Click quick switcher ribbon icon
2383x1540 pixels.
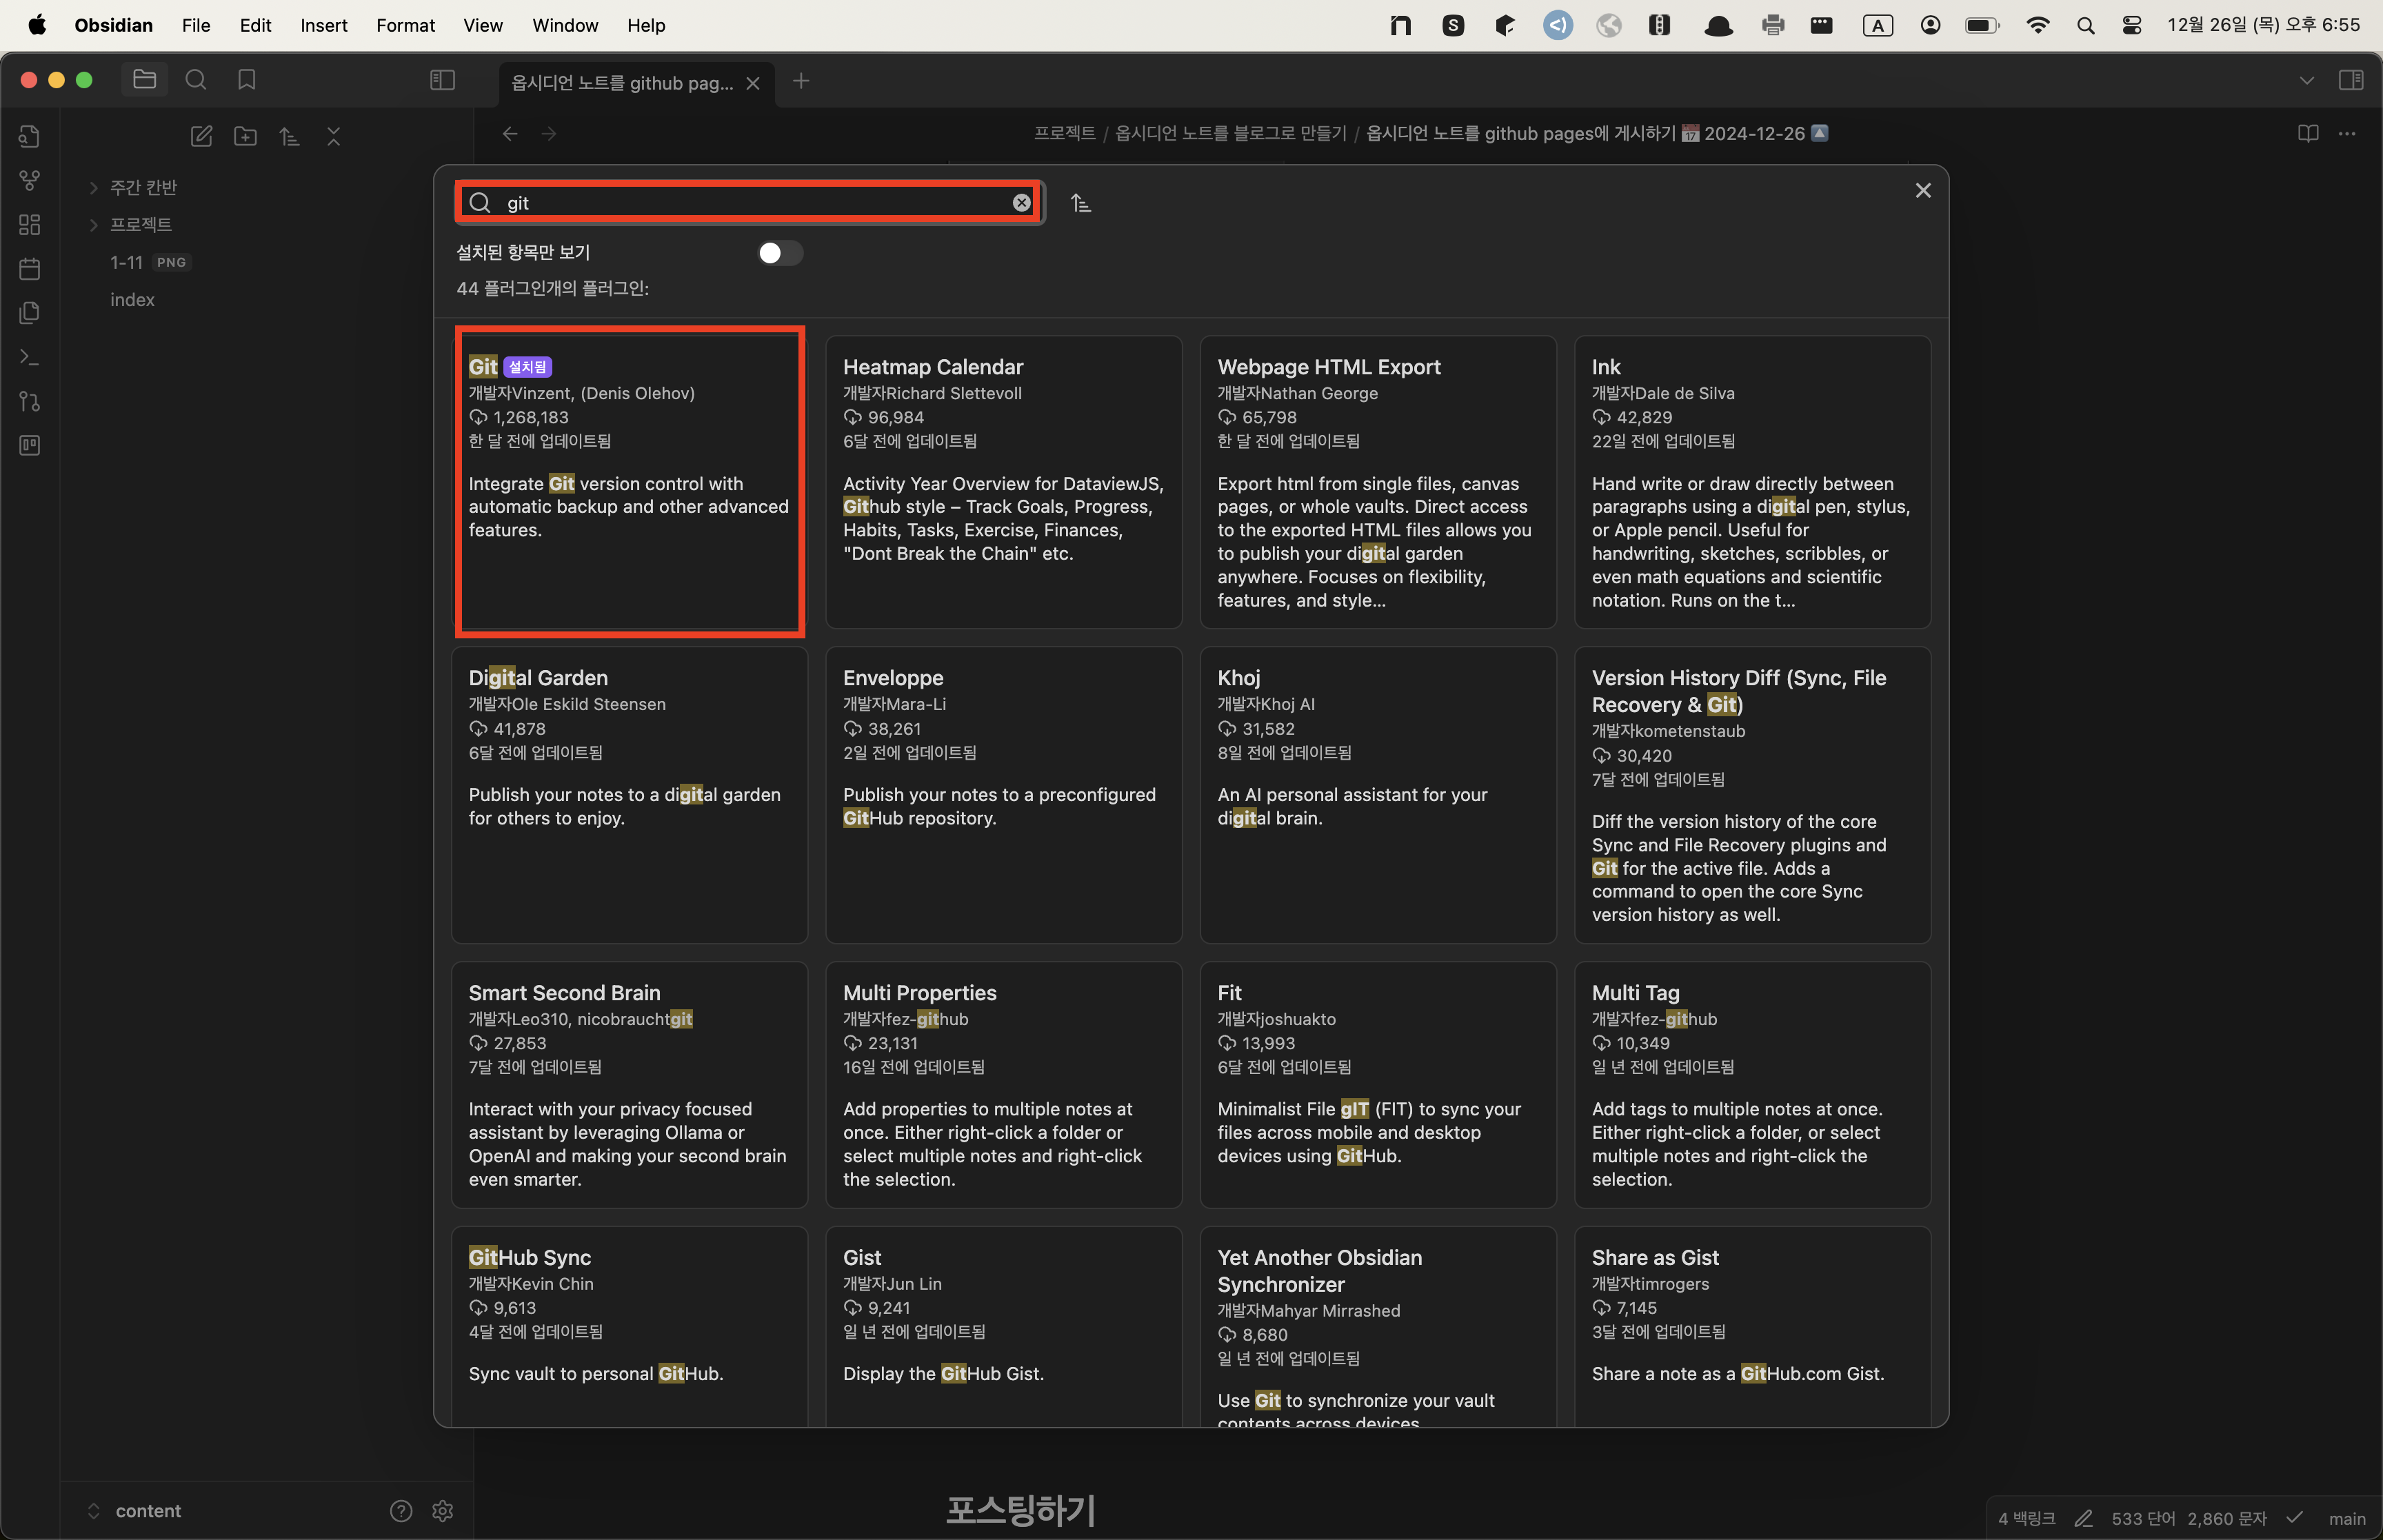click(30, 137)
